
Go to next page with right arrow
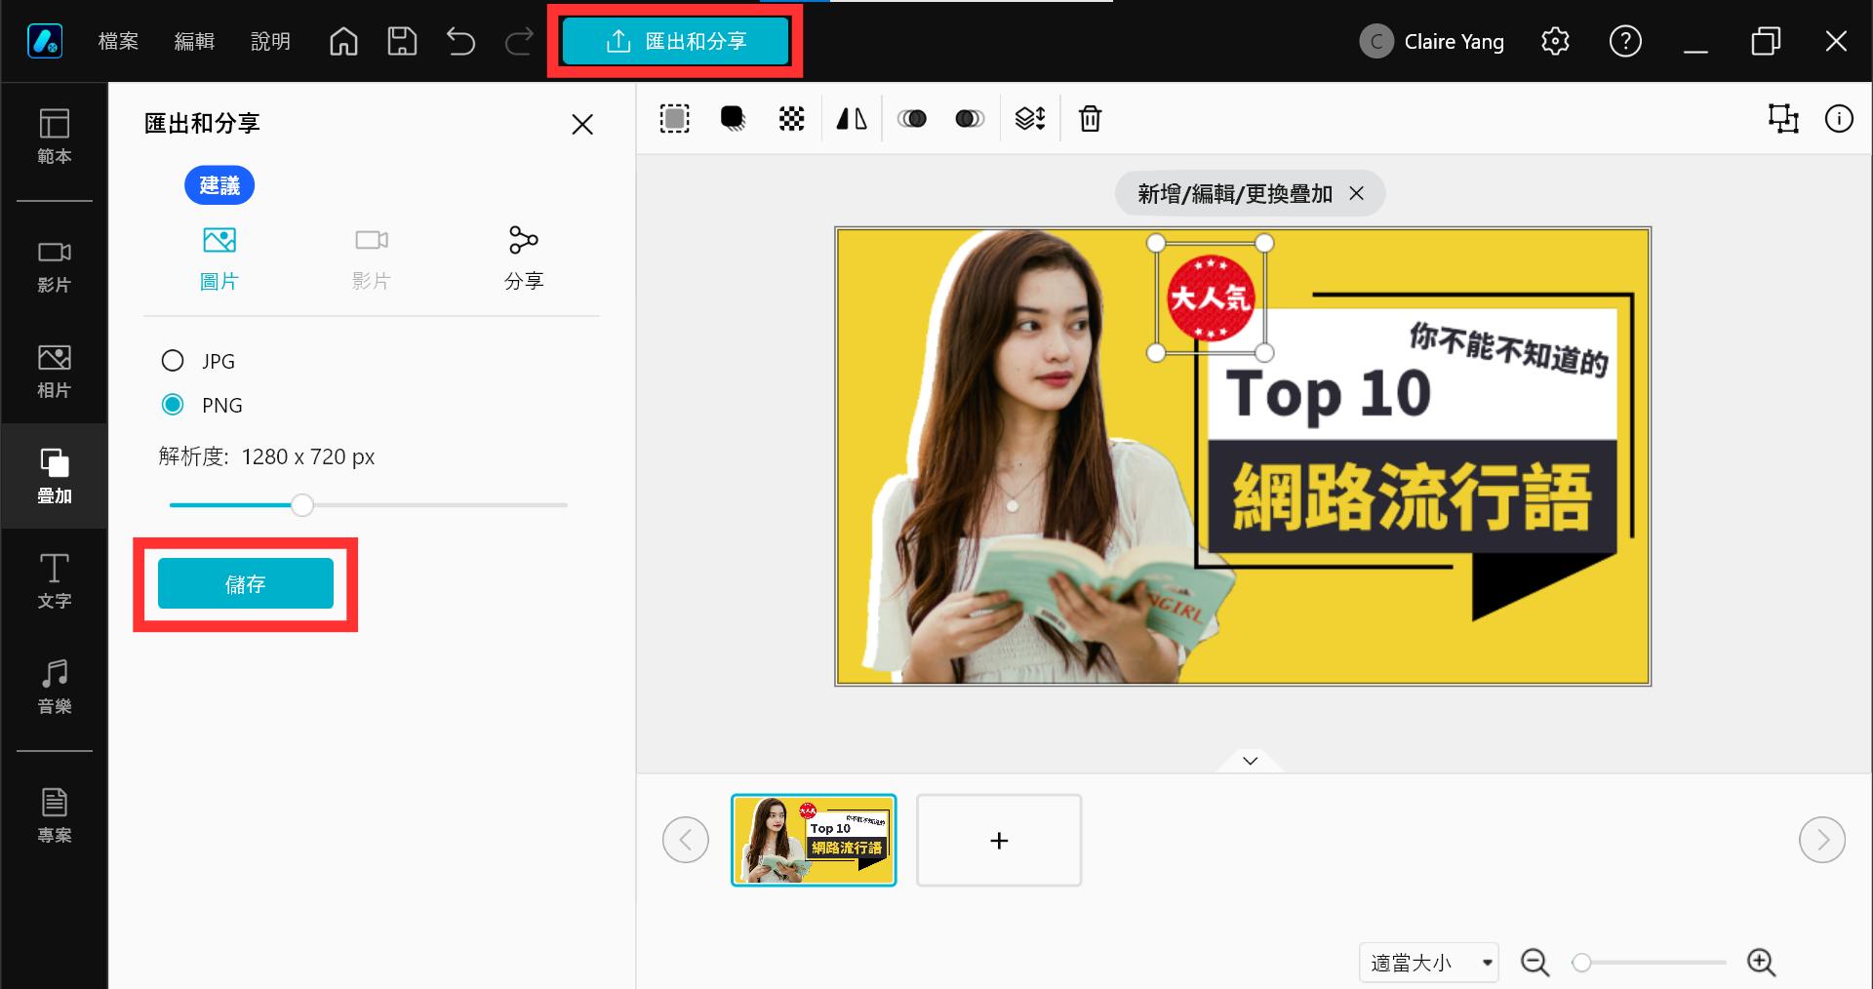[1821, 840]
